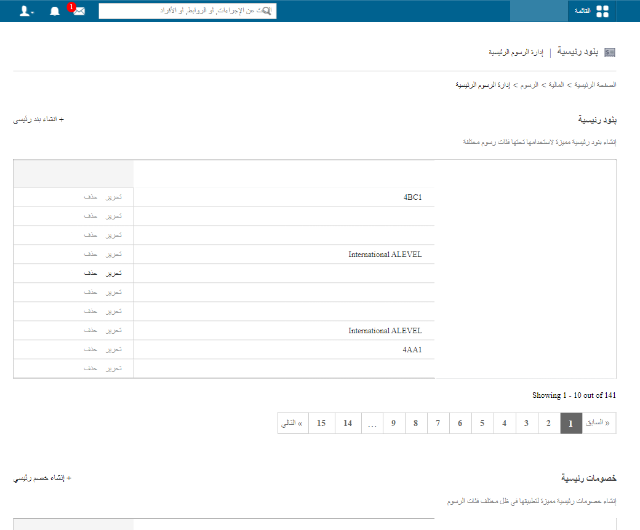640x530 pixels.
Task: Go to page 14
Action: pyautogui.click(x=348, y=423)
